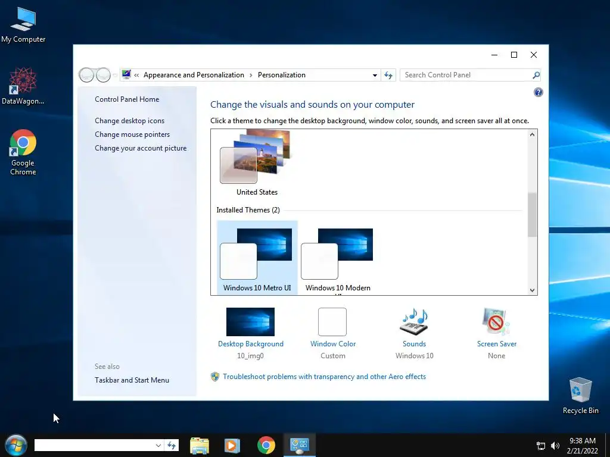Image resolution: width=610 pixels, height=457 pixels.
Task: Click the Window Color link
Action: pos(333,344)
